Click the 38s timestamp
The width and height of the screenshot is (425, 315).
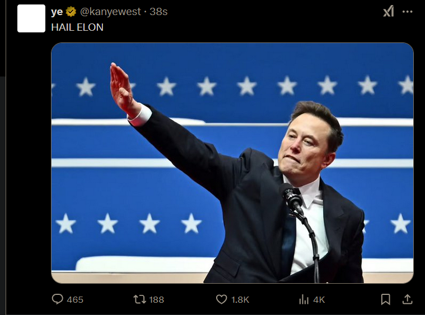pos(158,12)
